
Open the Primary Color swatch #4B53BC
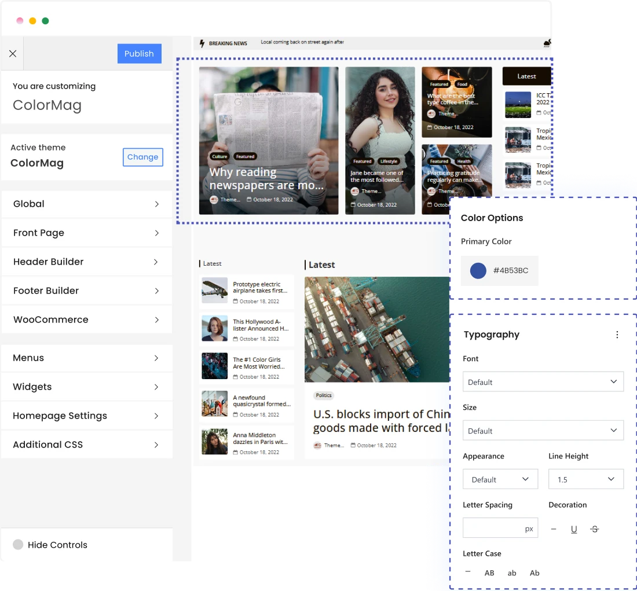click(x=478, y=270)
